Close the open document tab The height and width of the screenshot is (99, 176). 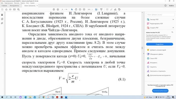click(37, 5)
